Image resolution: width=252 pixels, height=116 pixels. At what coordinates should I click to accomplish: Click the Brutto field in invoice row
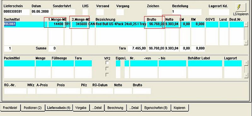click(x=142, y=91)
